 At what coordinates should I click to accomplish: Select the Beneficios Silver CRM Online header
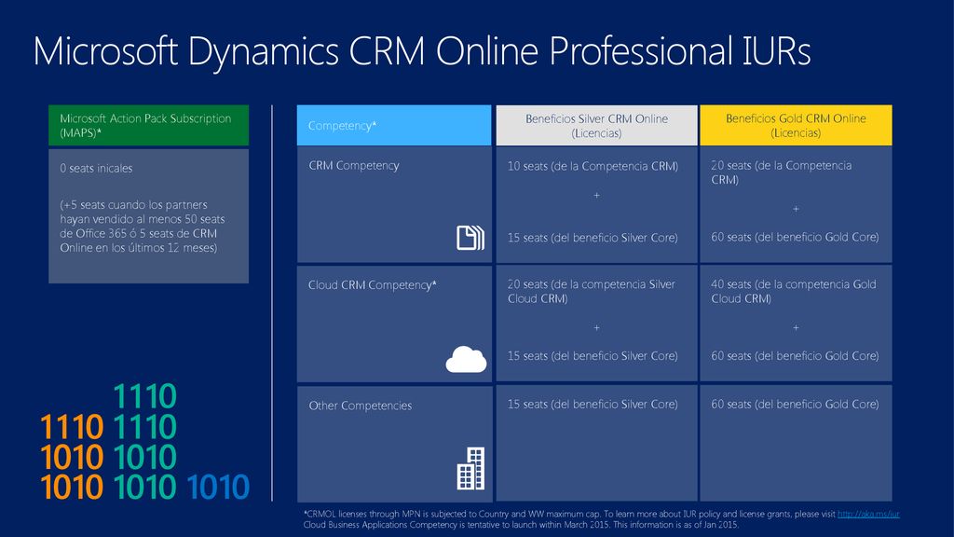tap(596, 126)
